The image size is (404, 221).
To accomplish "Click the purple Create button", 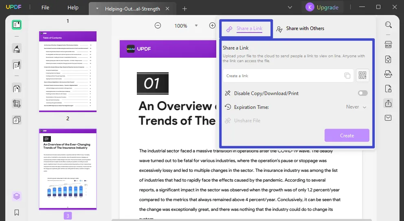I will 347,135.
